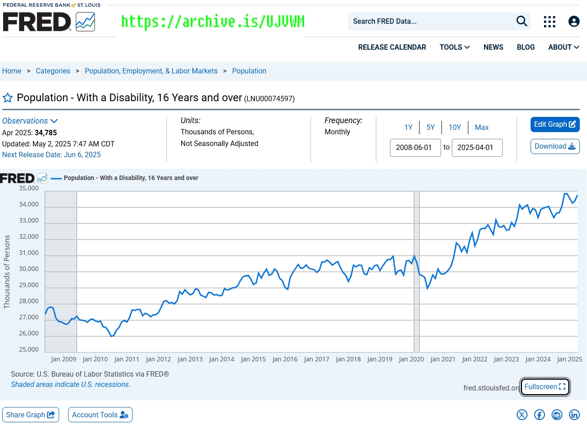This screenshot has height=429, width=587.
Task: Follow the Home breadcrumb link
Action: 12,71
